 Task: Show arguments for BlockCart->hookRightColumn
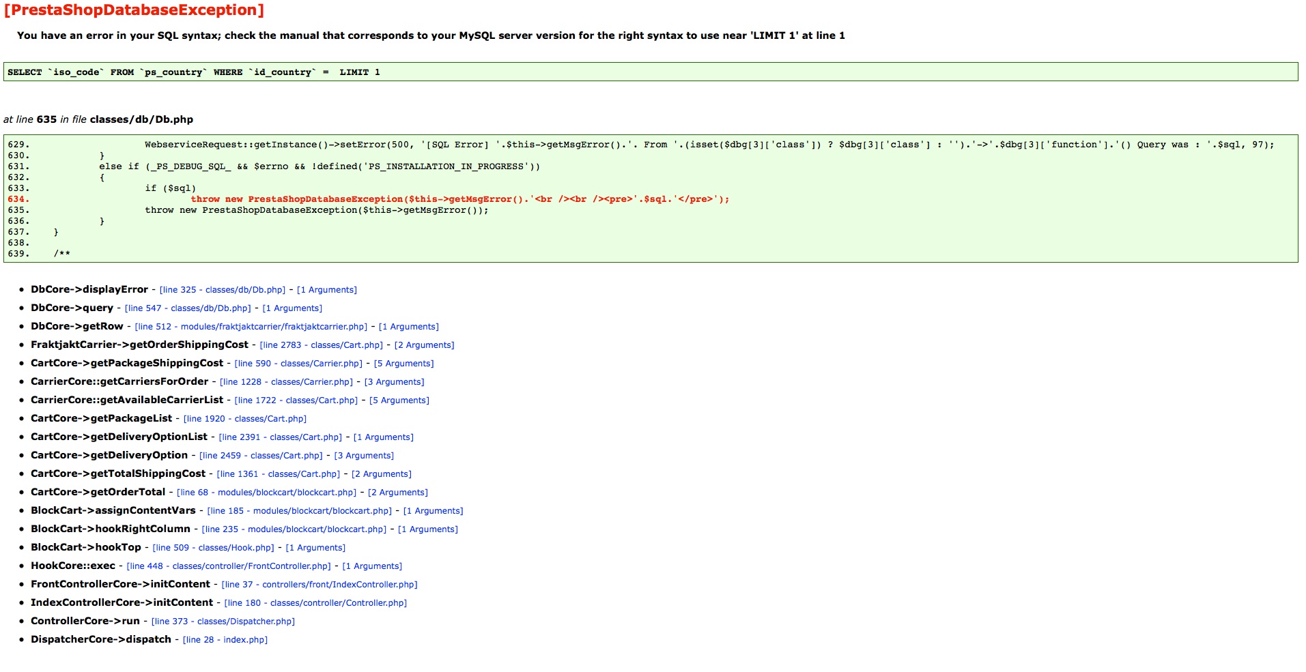[428, 529]
